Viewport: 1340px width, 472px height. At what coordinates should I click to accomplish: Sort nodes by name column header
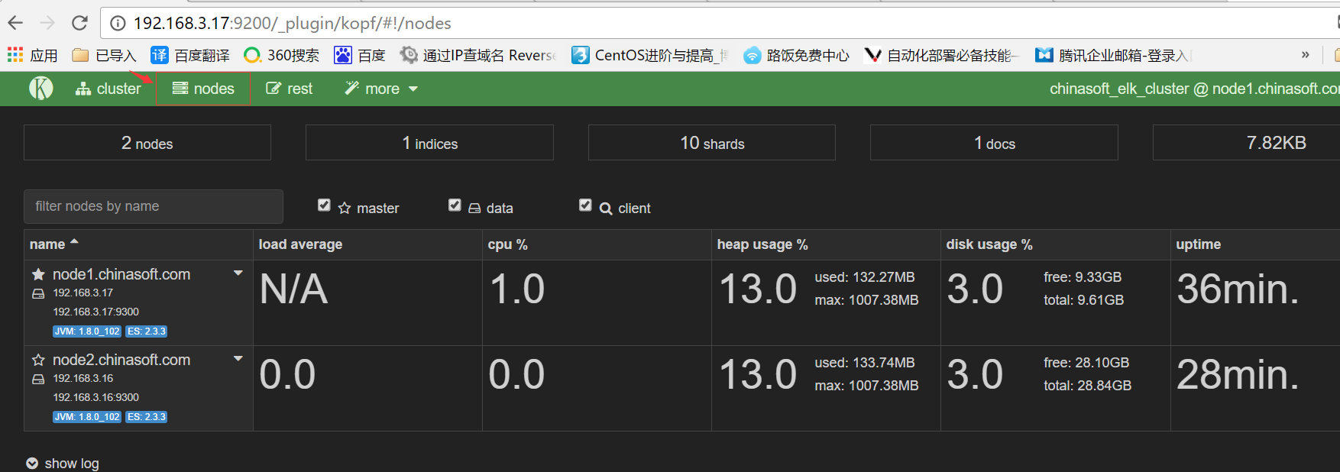click(47, 244)
